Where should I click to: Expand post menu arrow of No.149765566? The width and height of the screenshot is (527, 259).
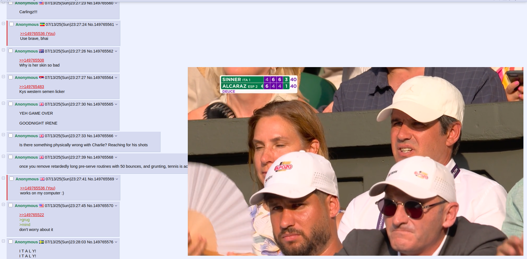tap(116, 136)
